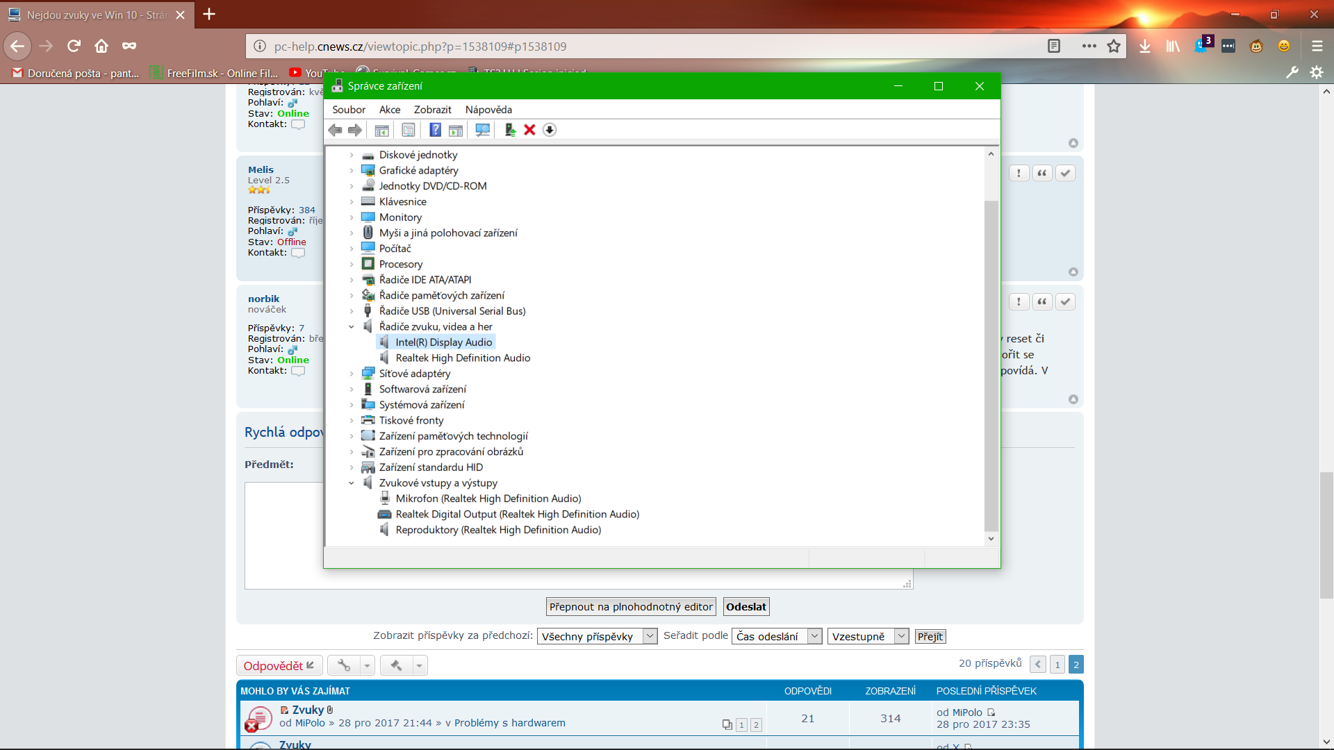
Task: Collapse the Řadiče zvuku, videa a her node
Action: (x=352, y=327)
